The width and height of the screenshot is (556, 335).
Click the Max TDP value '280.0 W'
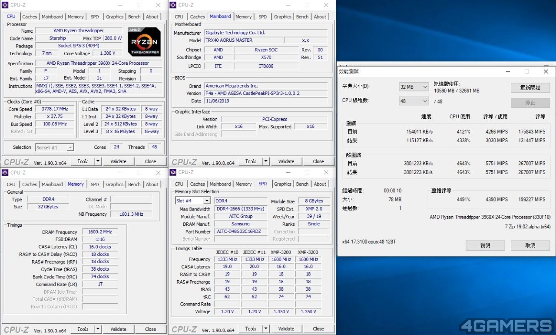point(113,38)
